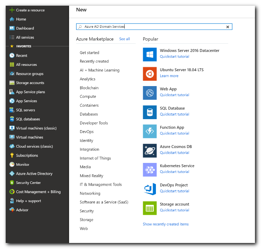
Task: Open the Security Center shield icon
Action: click(12, 182)
